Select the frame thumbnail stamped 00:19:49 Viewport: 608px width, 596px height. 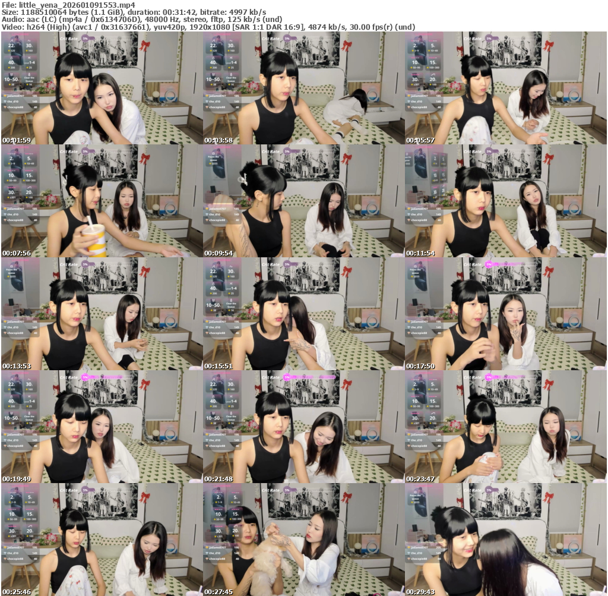pos(102,427)
